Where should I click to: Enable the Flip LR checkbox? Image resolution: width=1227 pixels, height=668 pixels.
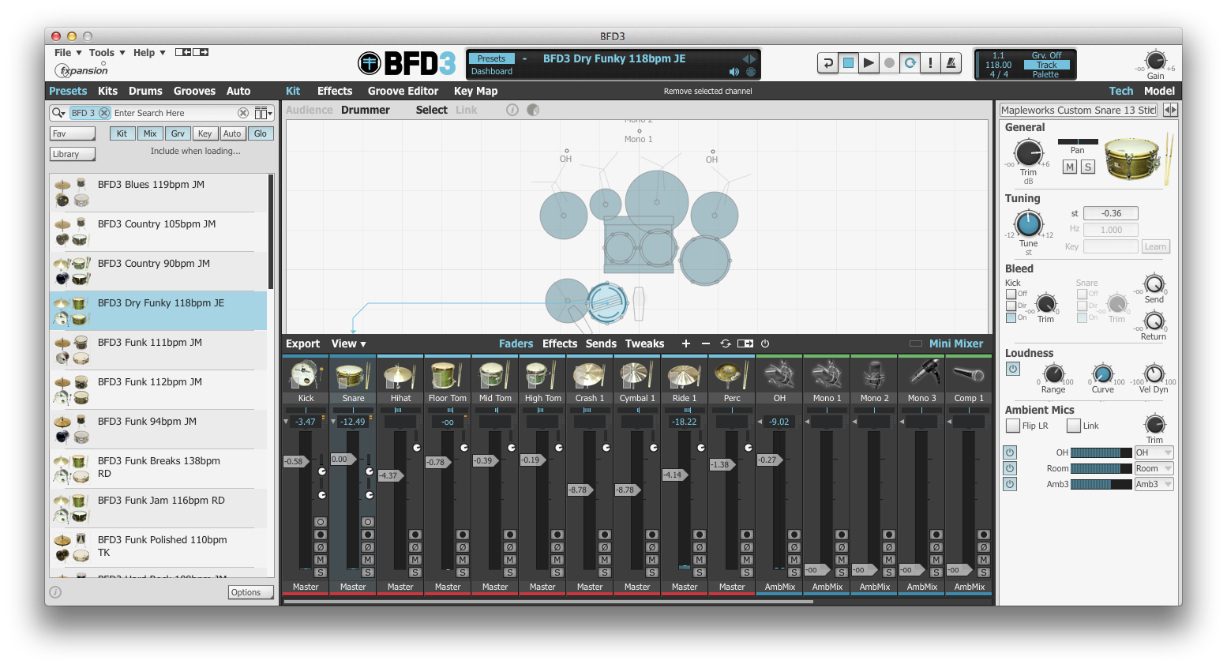tap(1013, 426)
